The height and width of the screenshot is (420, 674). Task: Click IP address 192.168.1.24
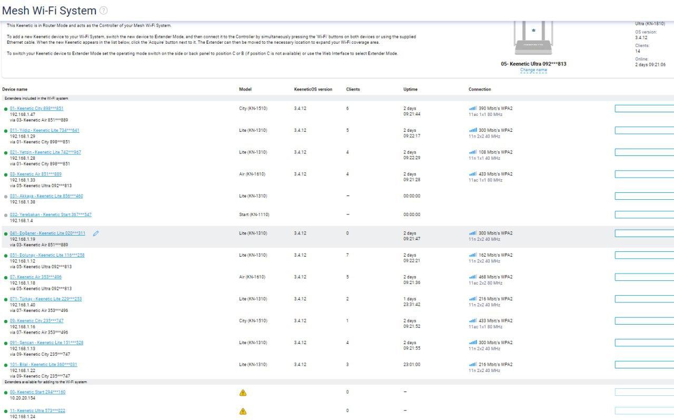23,417
